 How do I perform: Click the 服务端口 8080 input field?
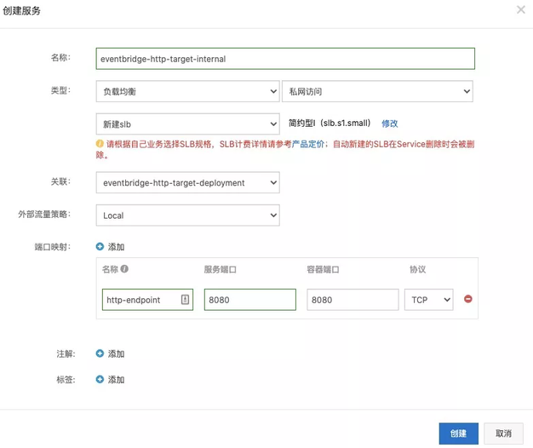pyautogui.click(x=250, y=300)
